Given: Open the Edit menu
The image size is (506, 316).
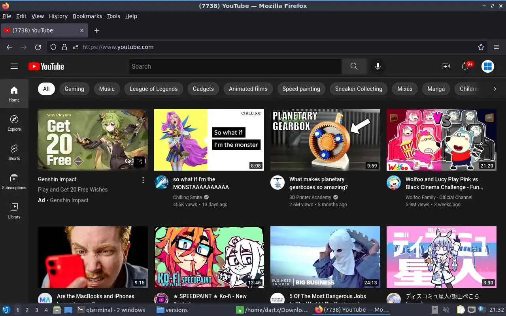Looking at the screenshot, I should click(x=21, y=16).
